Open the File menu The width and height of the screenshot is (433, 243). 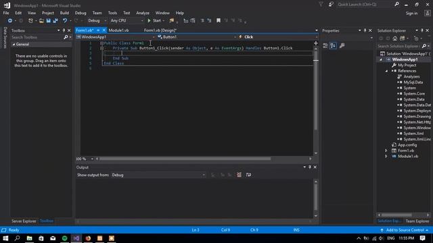6,13
